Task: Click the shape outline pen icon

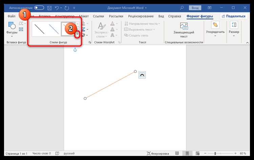Action: (83, 29)
